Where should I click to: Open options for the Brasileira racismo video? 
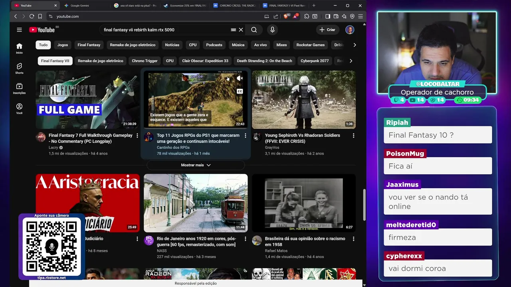(353, 239)
